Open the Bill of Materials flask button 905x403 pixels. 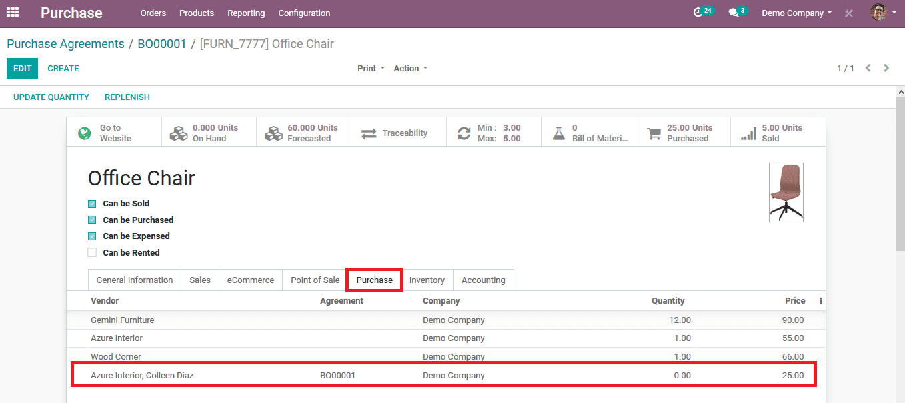click(588, 133)
